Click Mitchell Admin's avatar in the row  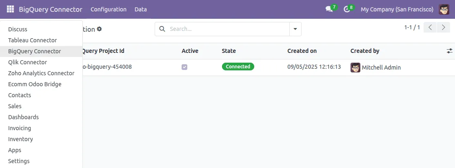355,67
